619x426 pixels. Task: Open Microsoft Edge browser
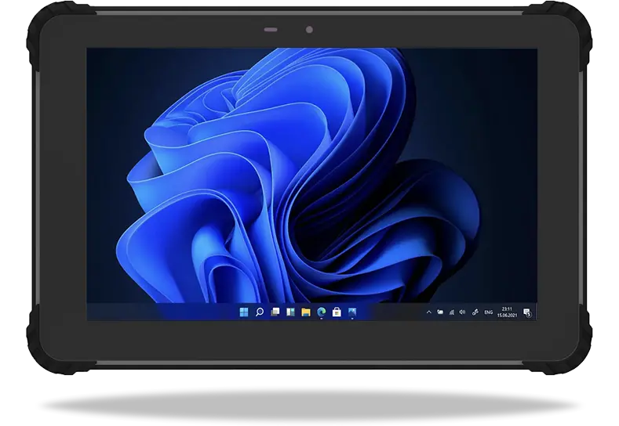point(321,312)
